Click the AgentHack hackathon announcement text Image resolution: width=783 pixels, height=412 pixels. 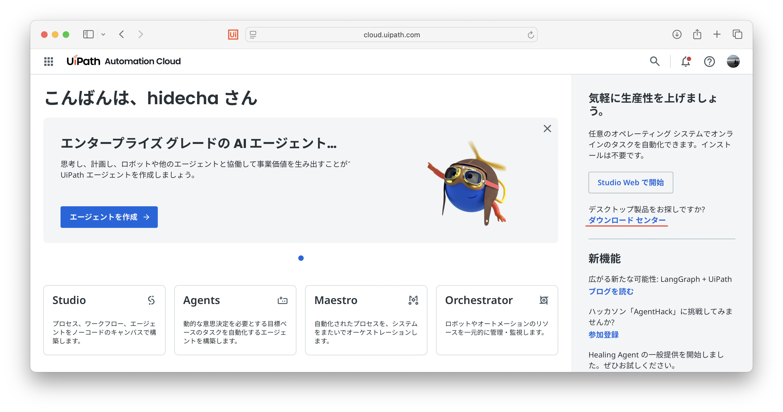660,317
